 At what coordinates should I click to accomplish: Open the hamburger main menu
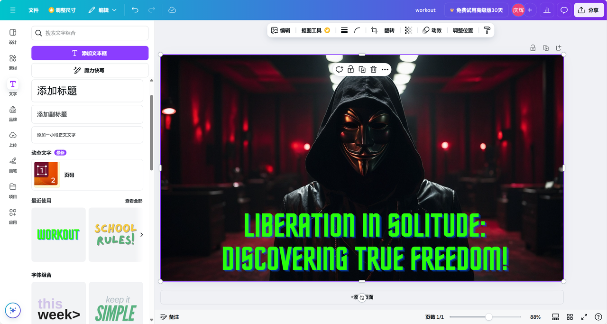[13, 10]
